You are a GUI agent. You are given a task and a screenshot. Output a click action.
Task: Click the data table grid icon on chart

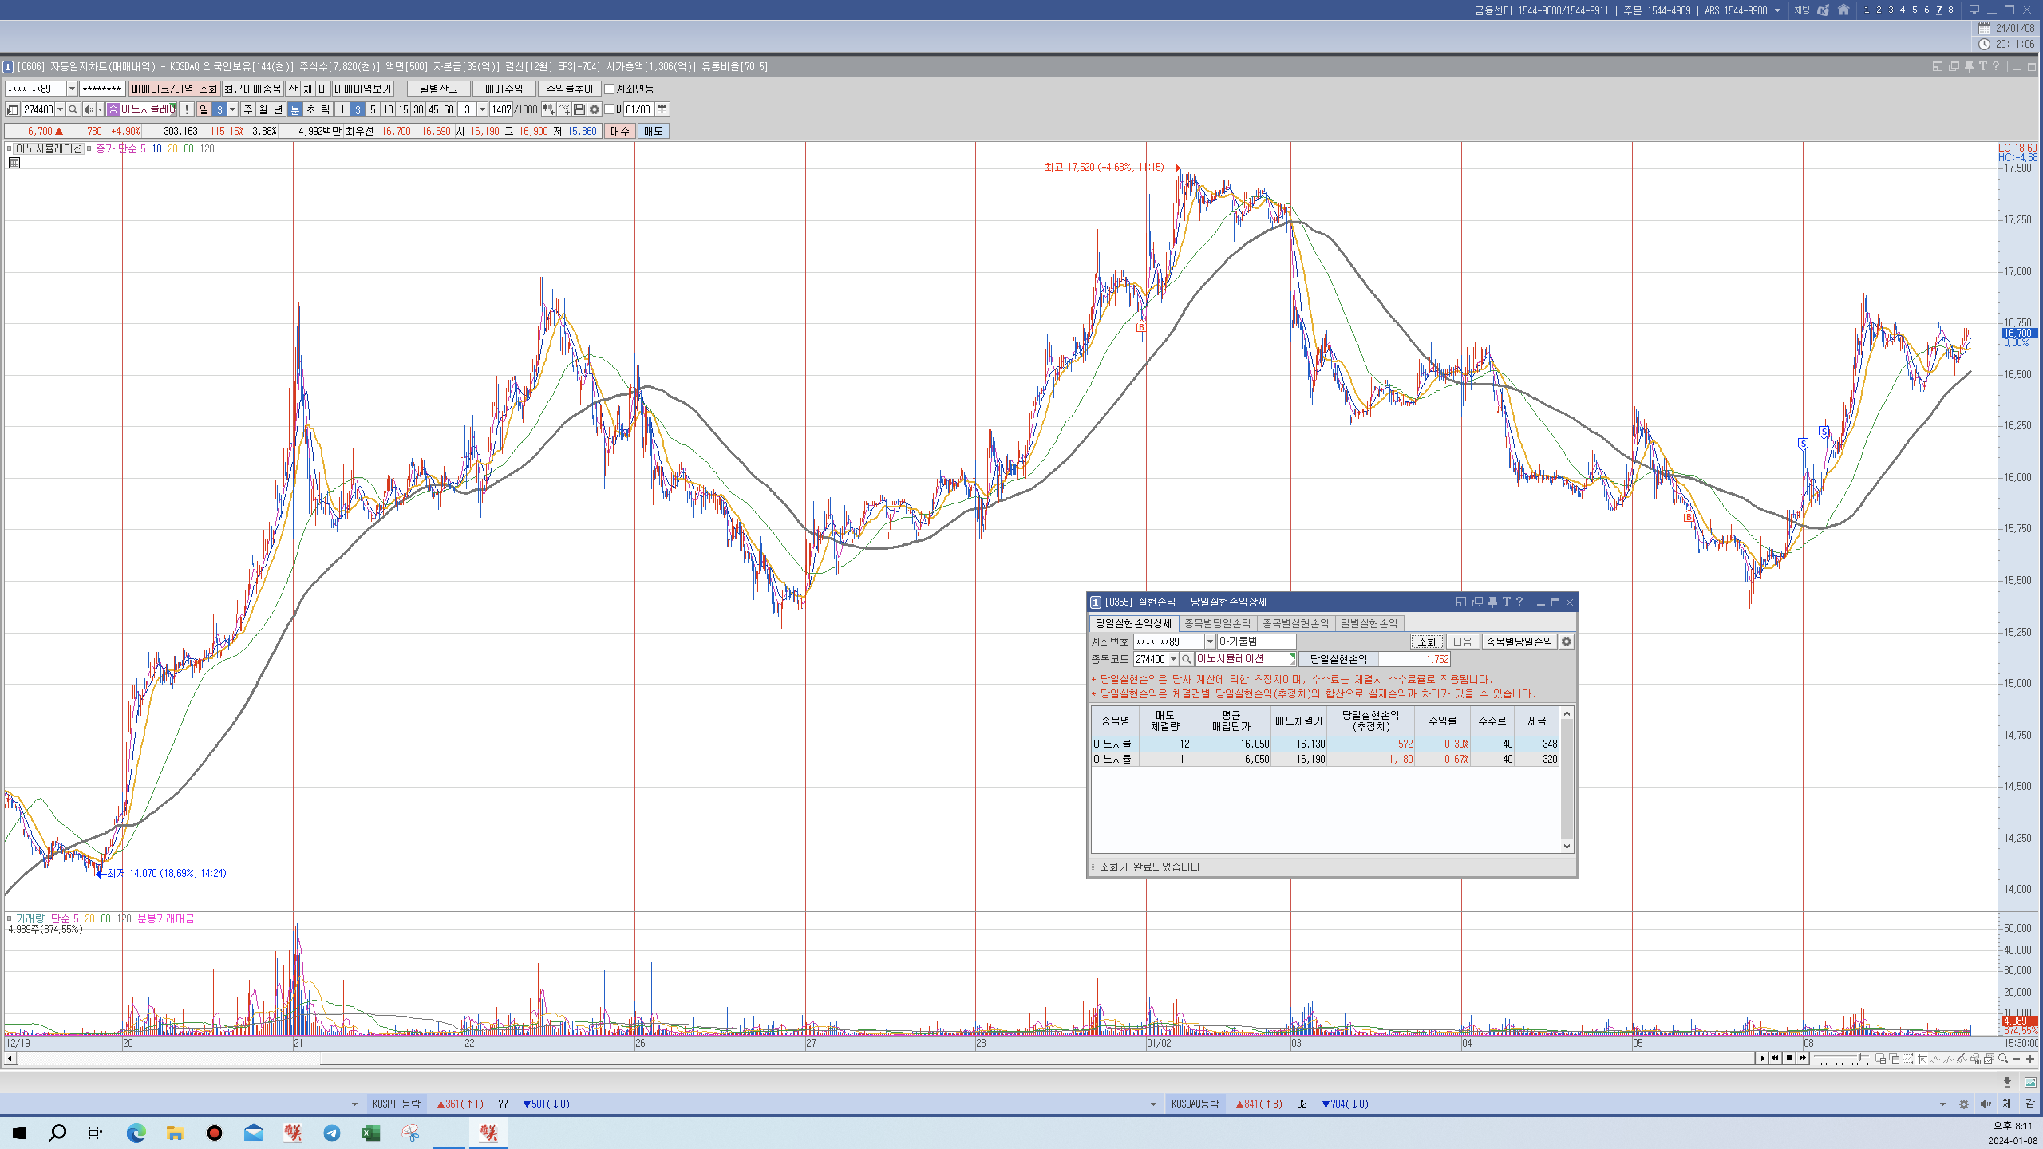pos(14,162)
